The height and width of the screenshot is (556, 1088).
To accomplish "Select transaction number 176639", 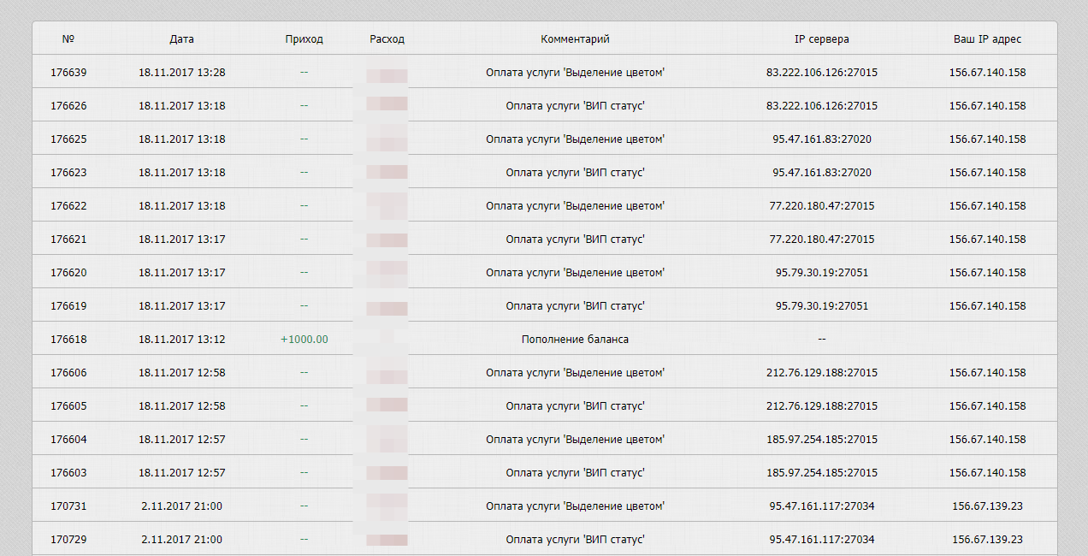I will [68, 73].
